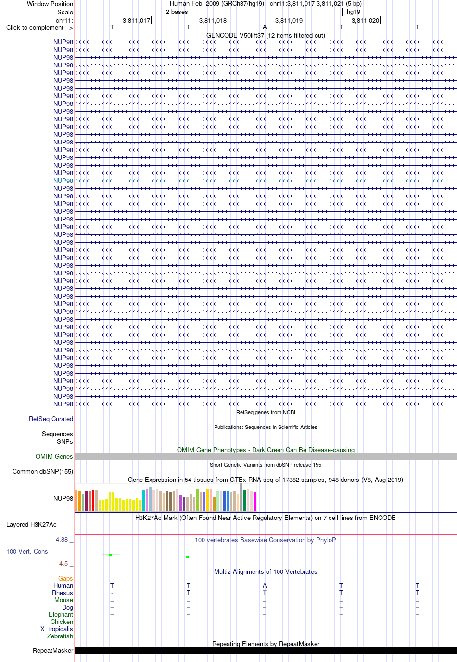457x662 pixels.
Task: Click the grey OMIM Genes item bar
Action: (266, 456)
